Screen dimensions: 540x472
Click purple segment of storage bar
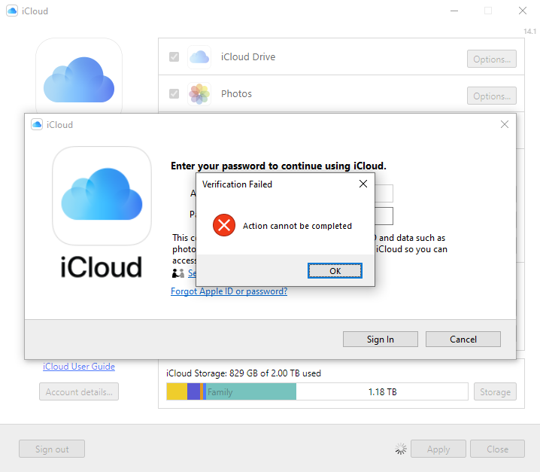[193, 391]
